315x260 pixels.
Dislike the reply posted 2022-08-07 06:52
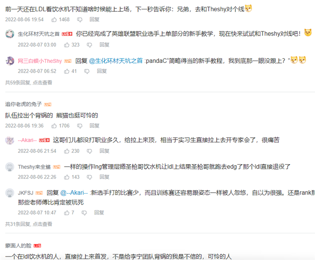87,71
